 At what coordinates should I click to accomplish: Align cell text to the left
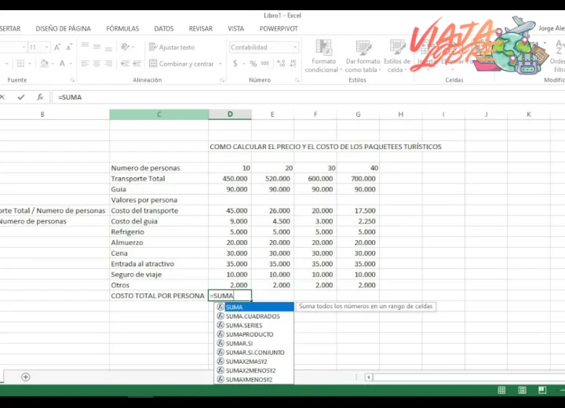click(x=85, y=64)
